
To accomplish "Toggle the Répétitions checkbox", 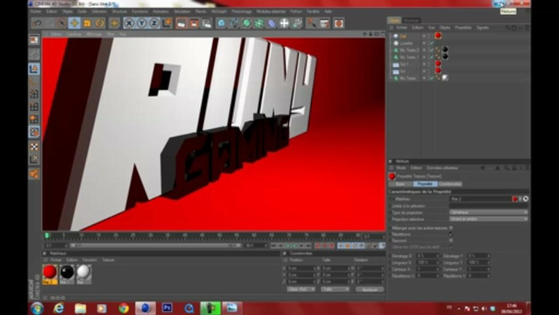I will click(451, 234).
